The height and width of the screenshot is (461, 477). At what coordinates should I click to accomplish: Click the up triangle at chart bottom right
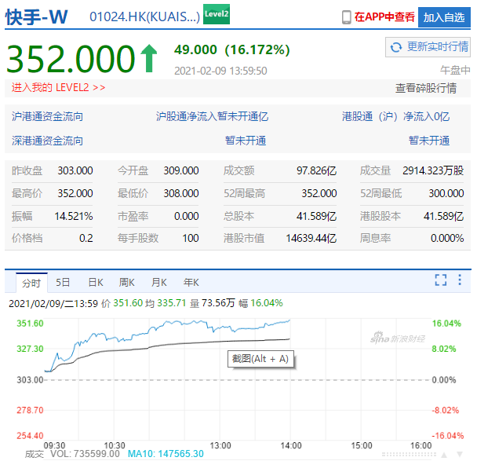pyautogui.click(x=444, y=455)
